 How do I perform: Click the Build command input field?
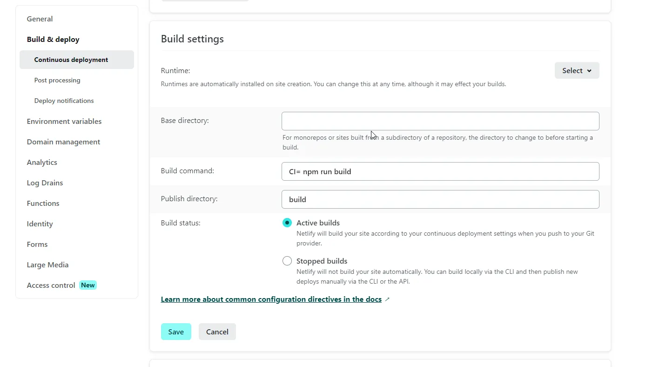(440, 171)
